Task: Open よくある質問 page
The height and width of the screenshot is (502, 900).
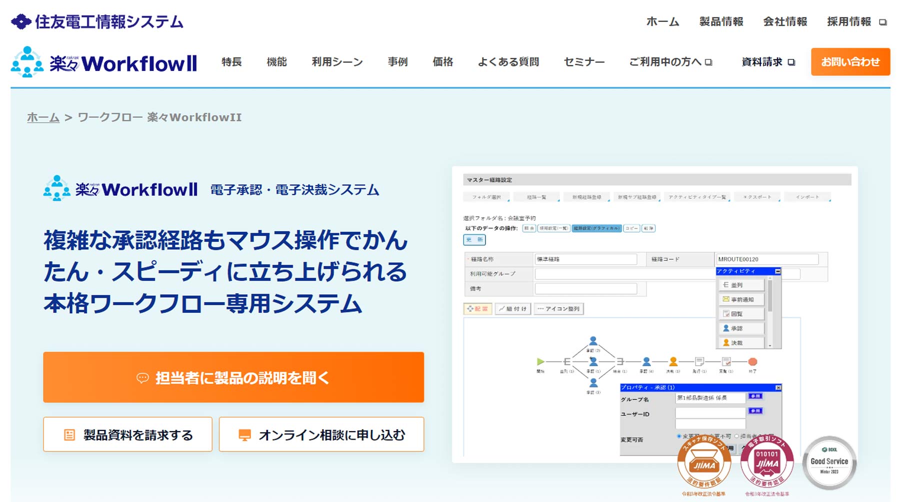Action: tap(508, 62)
